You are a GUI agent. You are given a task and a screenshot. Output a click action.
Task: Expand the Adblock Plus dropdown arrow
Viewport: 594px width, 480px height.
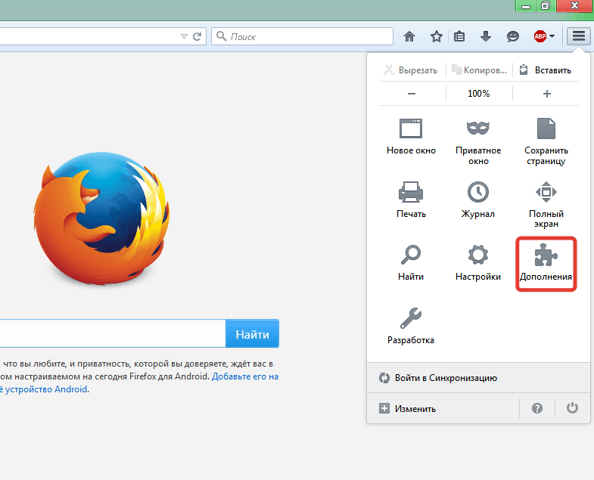coord(552,36)
